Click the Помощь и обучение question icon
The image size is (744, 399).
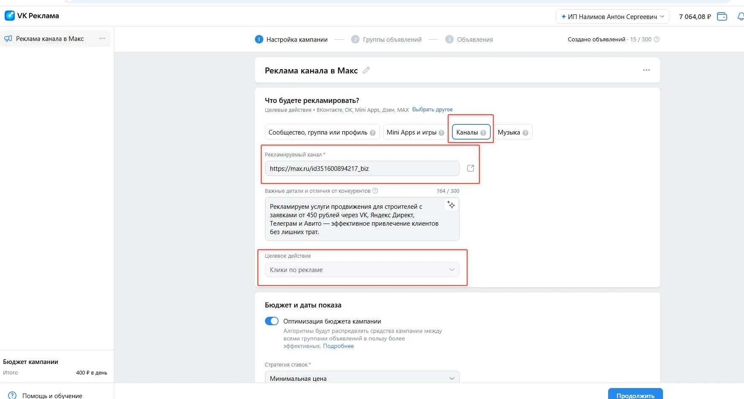(x=13, y=396)
